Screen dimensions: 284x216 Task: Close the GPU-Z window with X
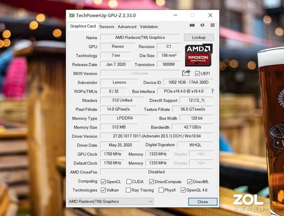[x=210, y=15]
